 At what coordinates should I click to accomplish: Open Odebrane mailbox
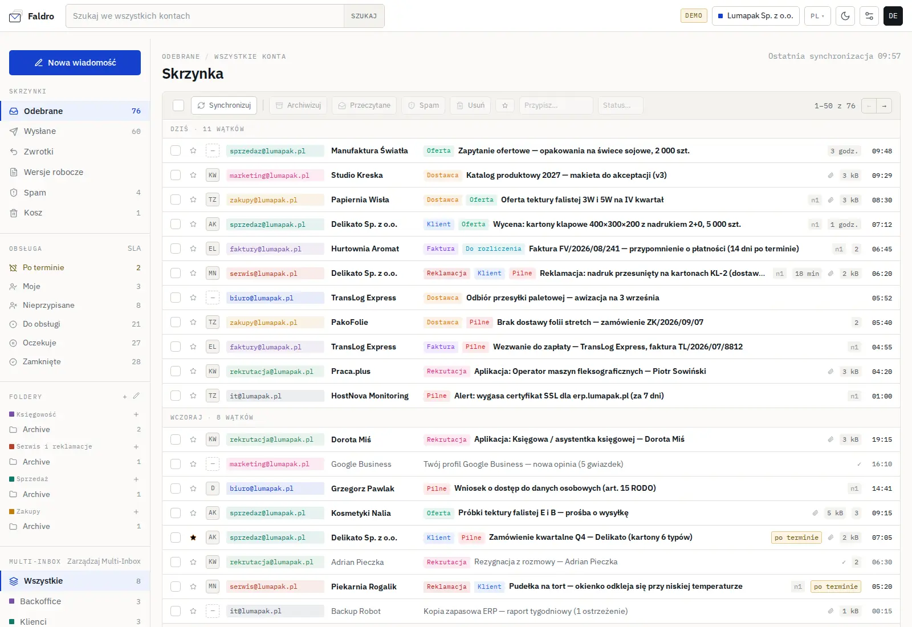pos(75,111)
